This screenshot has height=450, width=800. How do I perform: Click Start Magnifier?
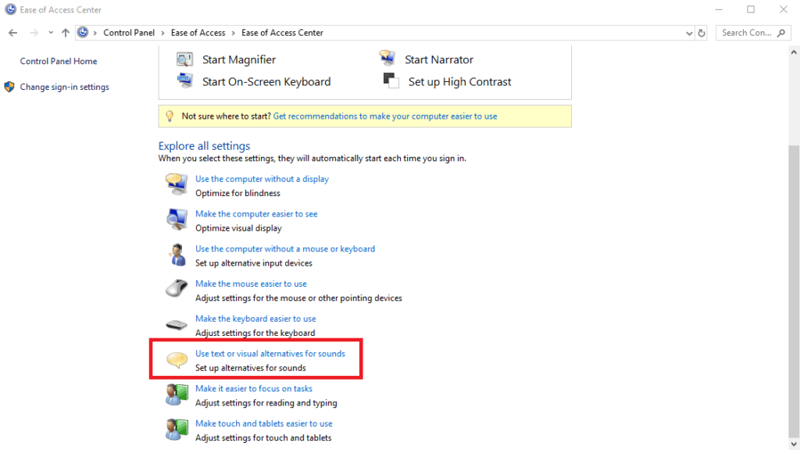(239, 59)
